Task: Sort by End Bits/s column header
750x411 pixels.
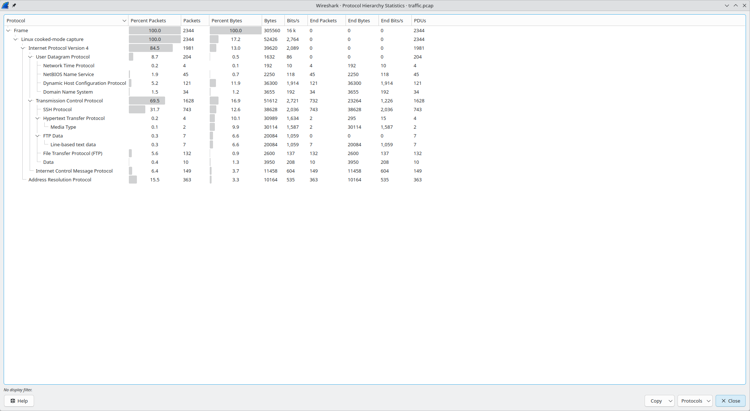Action: pyautogui.click(x=395, y=20)
